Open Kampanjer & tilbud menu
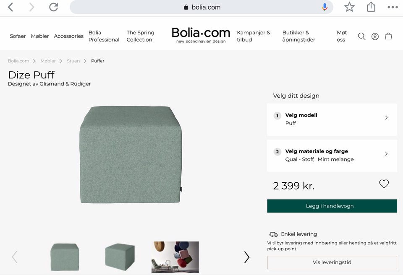Viewport: 403px width, 275px height. 254,36
